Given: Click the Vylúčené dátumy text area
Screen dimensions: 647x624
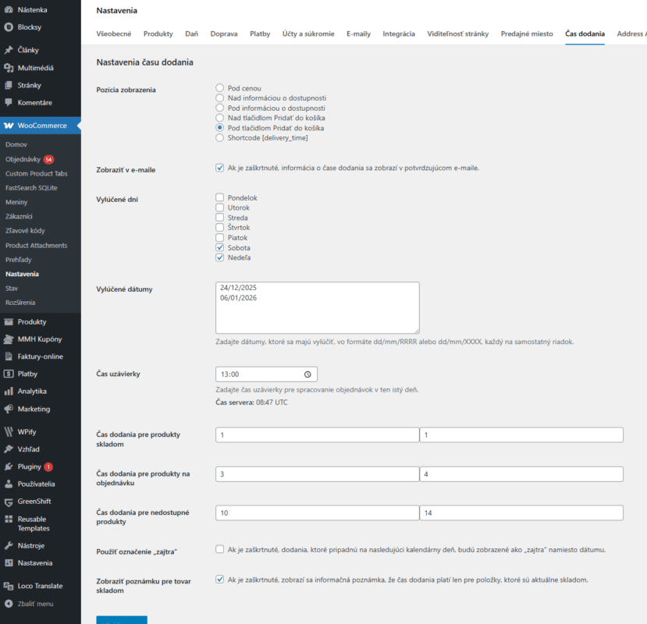Looking at the screenshot, I should click(x=317, y=308).
